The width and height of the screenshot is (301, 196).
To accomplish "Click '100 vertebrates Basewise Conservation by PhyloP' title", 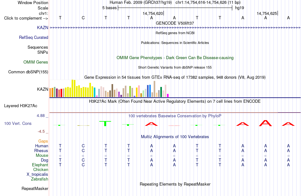I will click(175, 116).
